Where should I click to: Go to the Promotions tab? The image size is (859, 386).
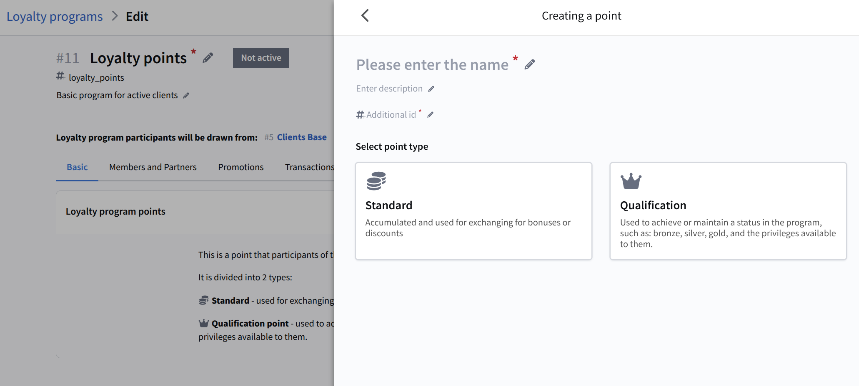[x=240, y=167]
